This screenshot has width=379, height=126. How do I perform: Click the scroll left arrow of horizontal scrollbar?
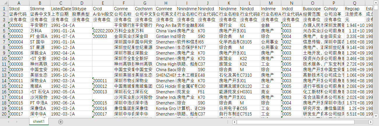point(234,122)
